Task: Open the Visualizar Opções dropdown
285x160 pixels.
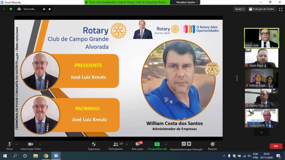Action: click(187, 2)
